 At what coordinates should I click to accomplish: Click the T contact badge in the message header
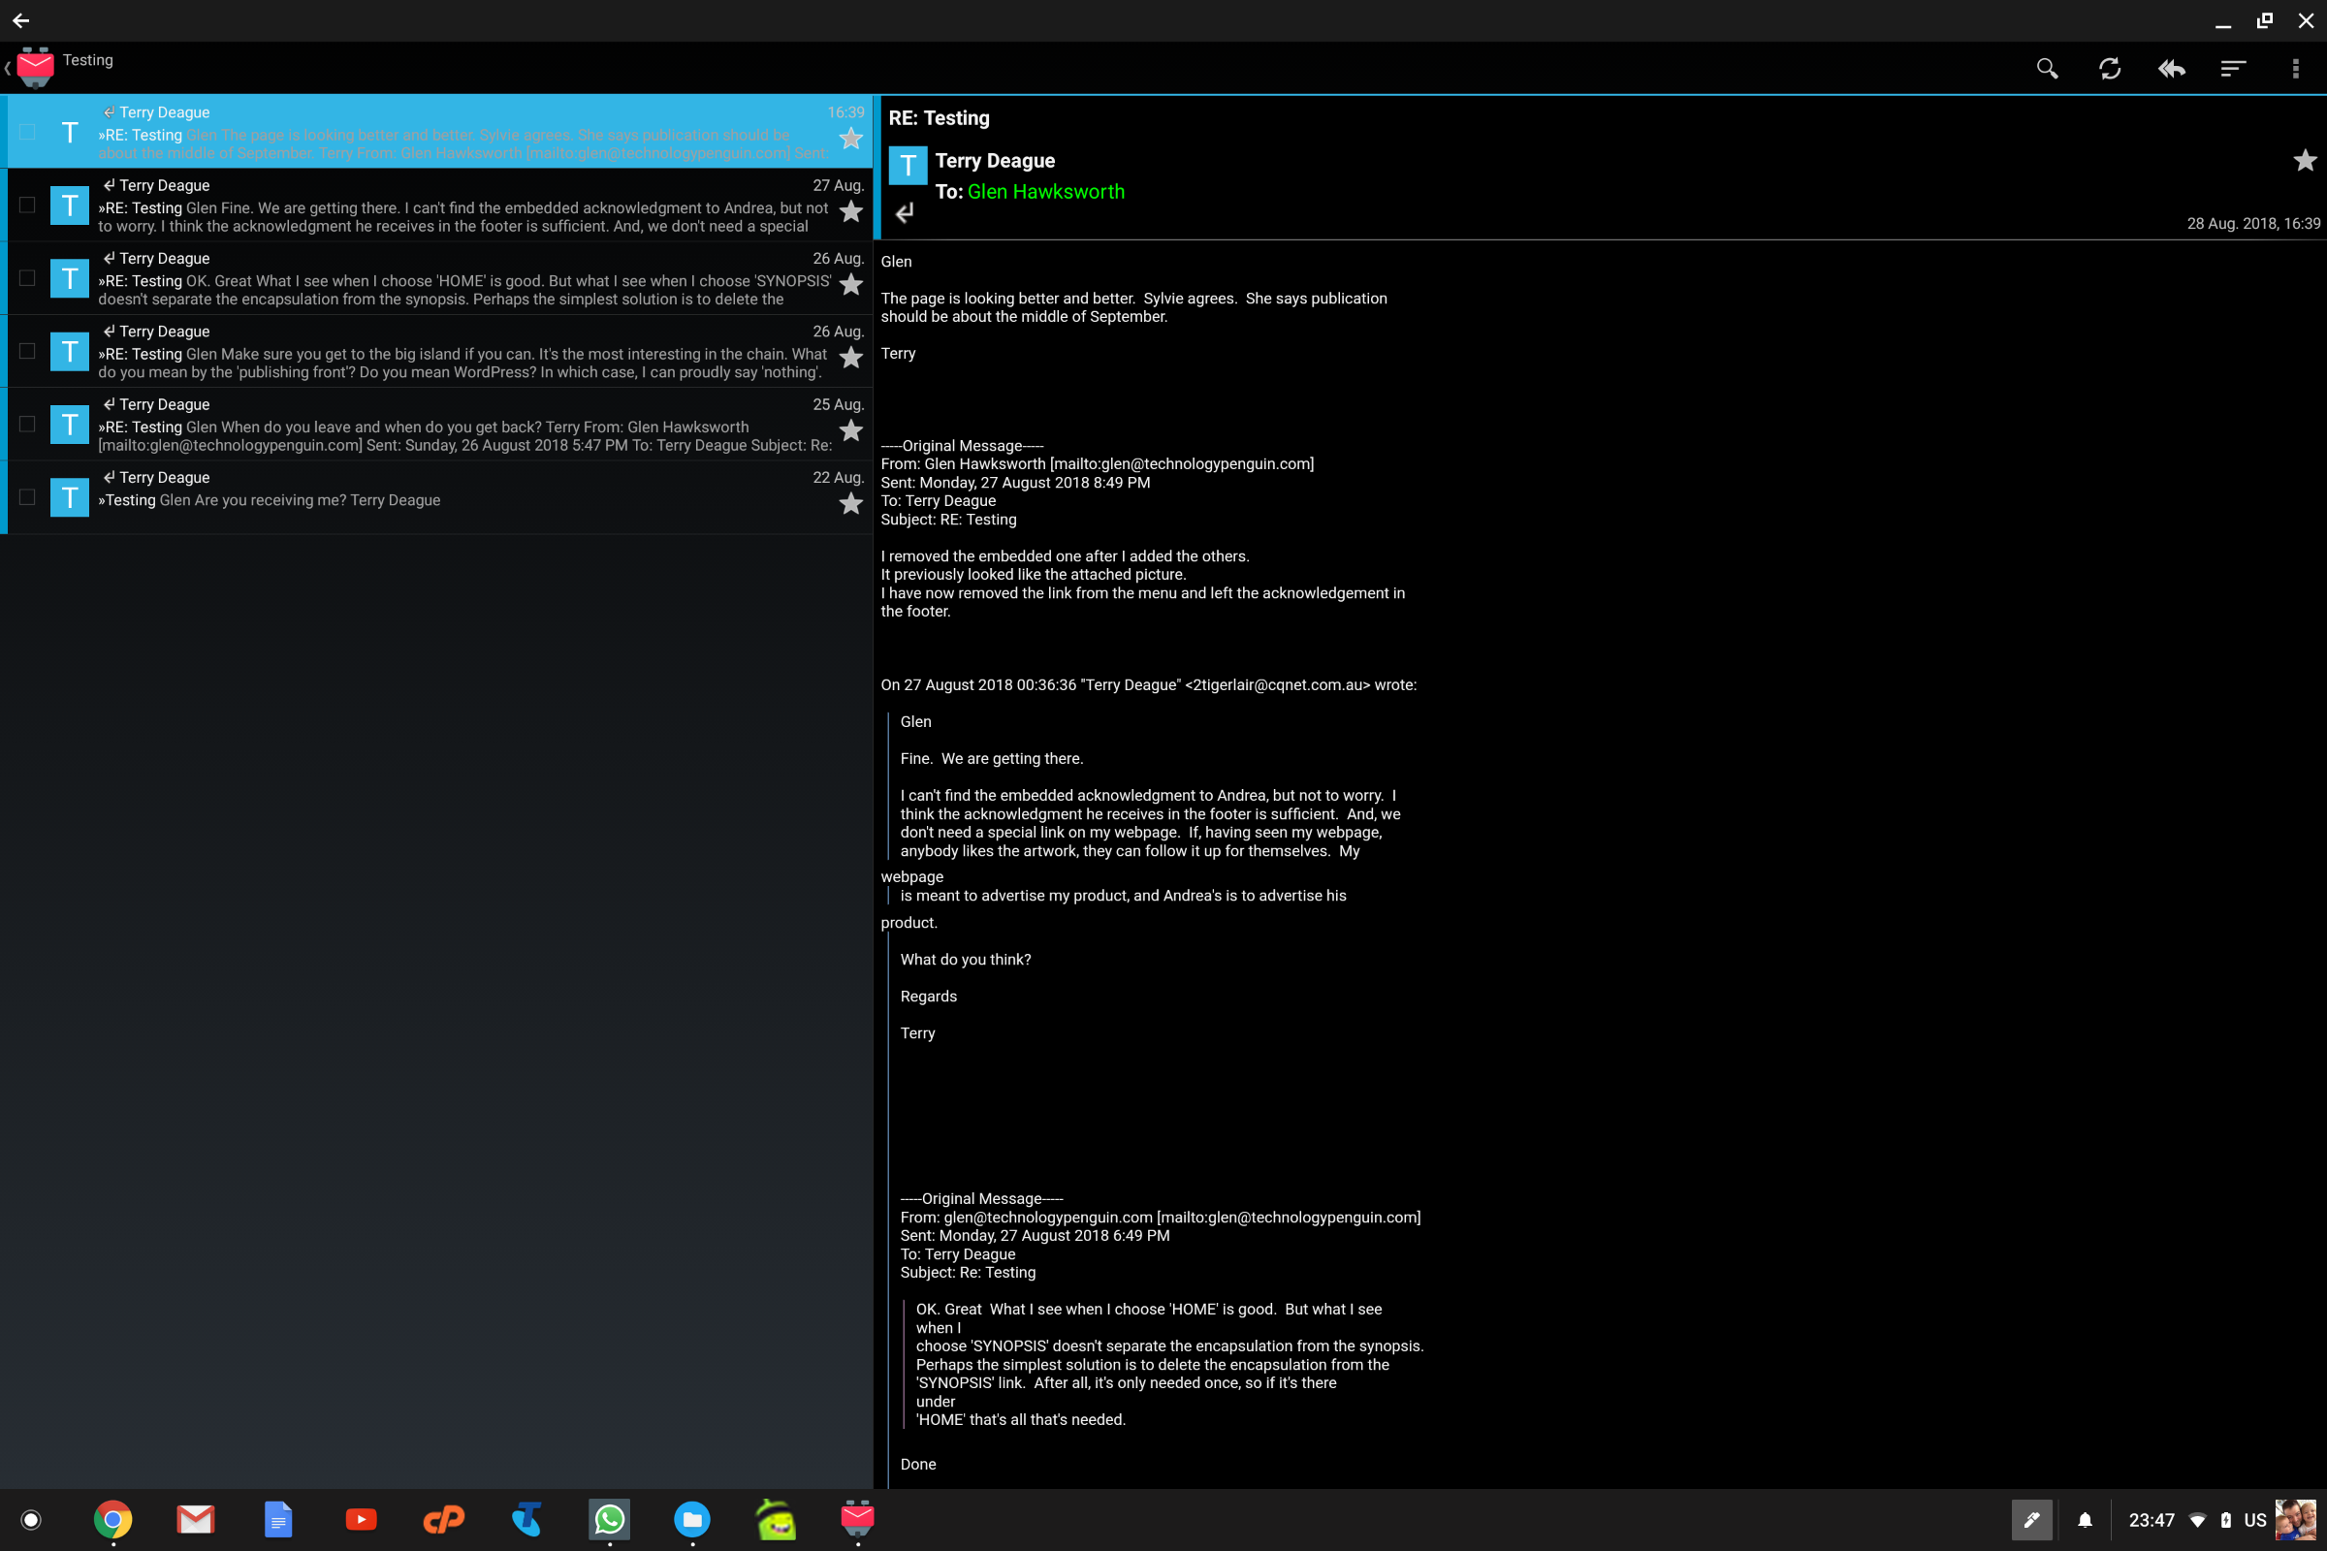pos(908,165)
